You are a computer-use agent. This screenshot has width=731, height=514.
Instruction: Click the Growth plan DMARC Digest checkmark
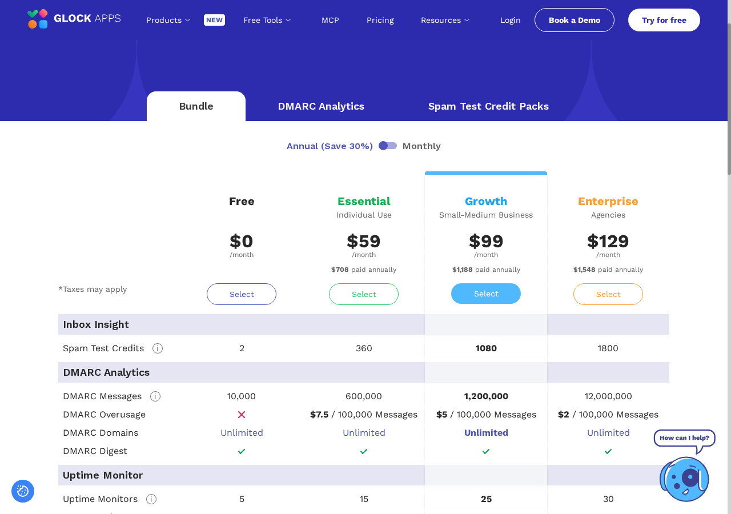click(x=486, y=451)
